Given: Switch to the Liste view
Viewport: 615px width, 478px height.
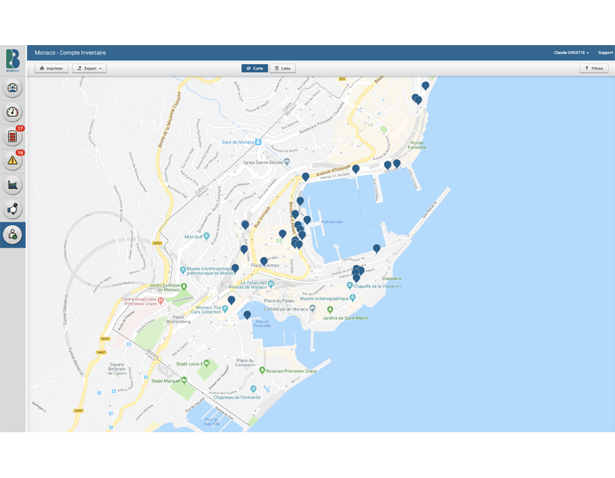Looking at the screenshot, I should (x=283, y=68).
